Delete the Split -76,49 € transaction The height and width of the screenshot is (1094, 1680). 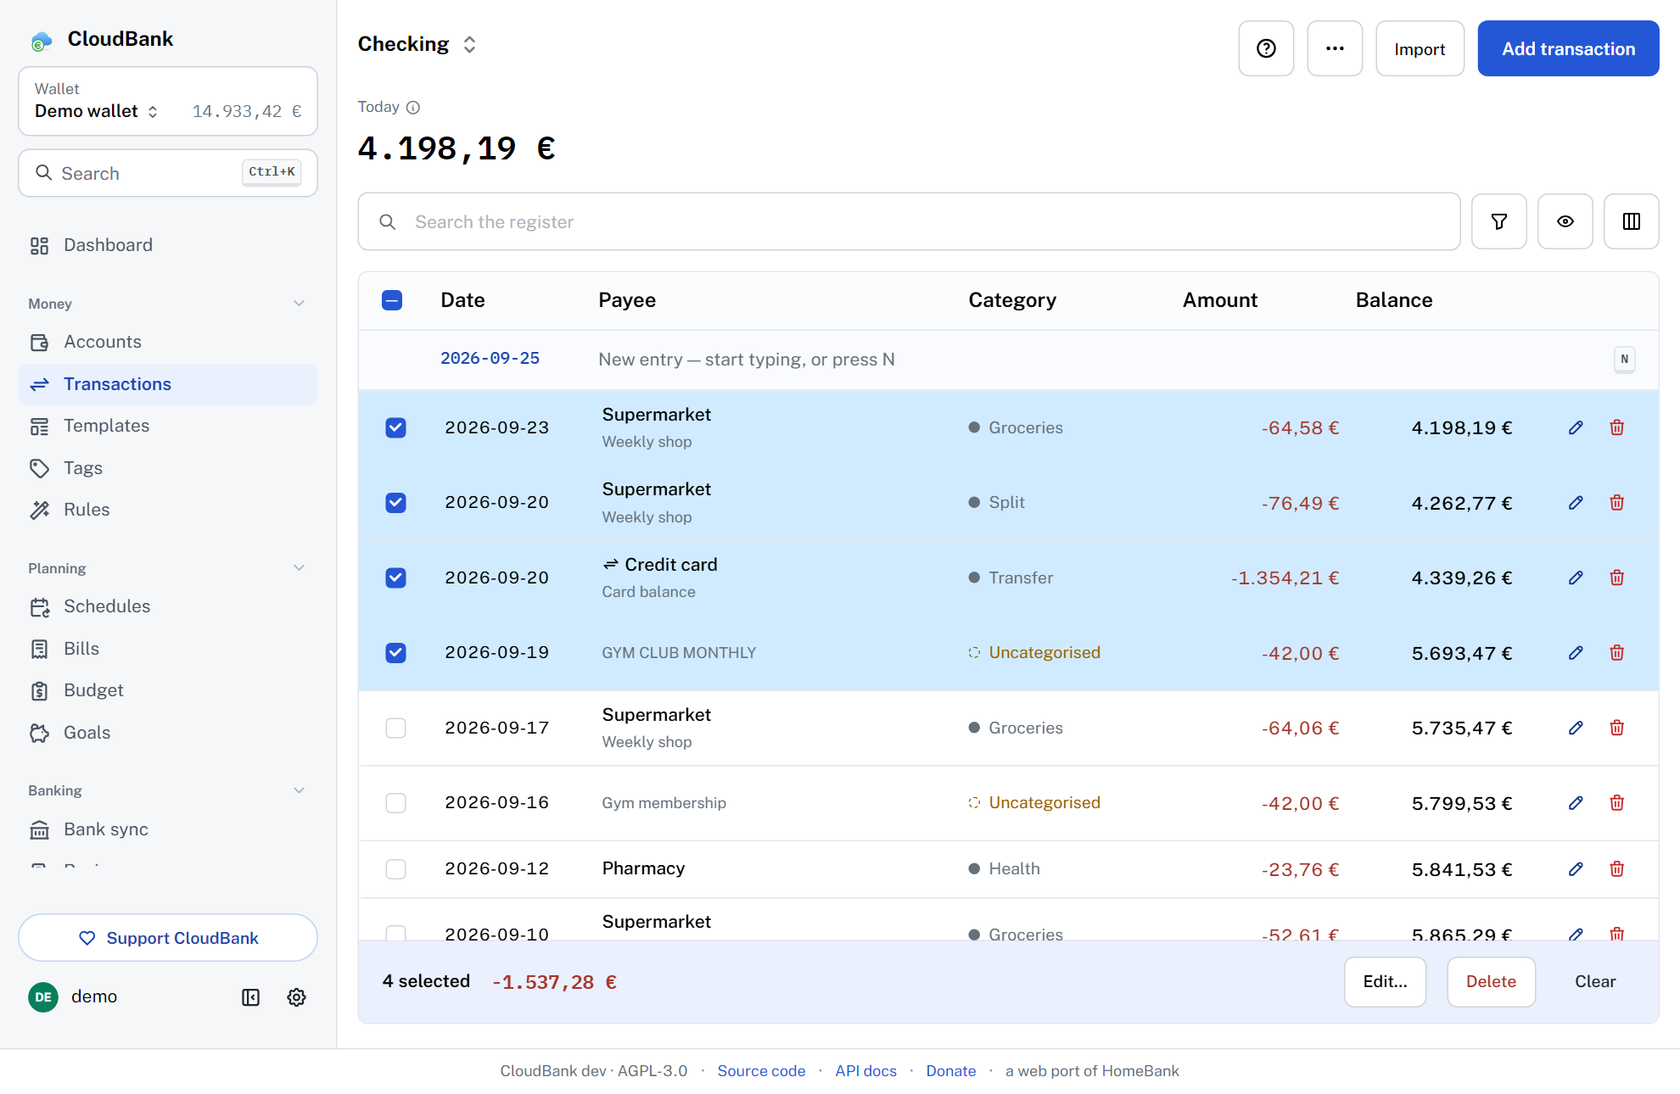pyautogui.click(x=1617, y=503)
